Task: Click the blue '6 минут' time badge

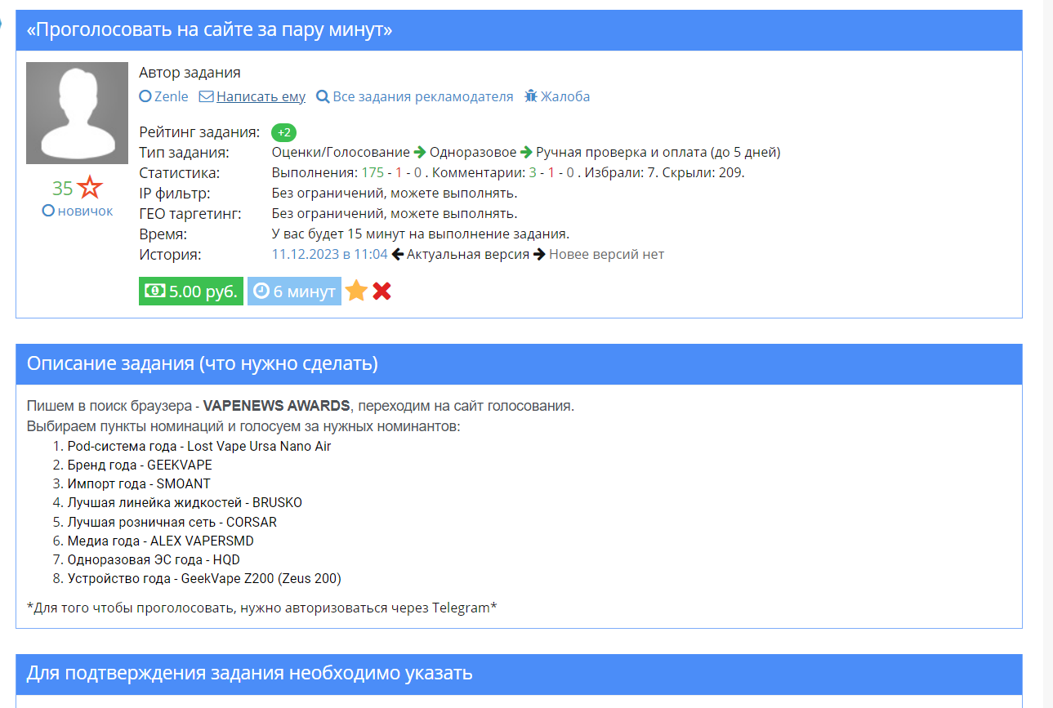Action: [x=294, y=292]
